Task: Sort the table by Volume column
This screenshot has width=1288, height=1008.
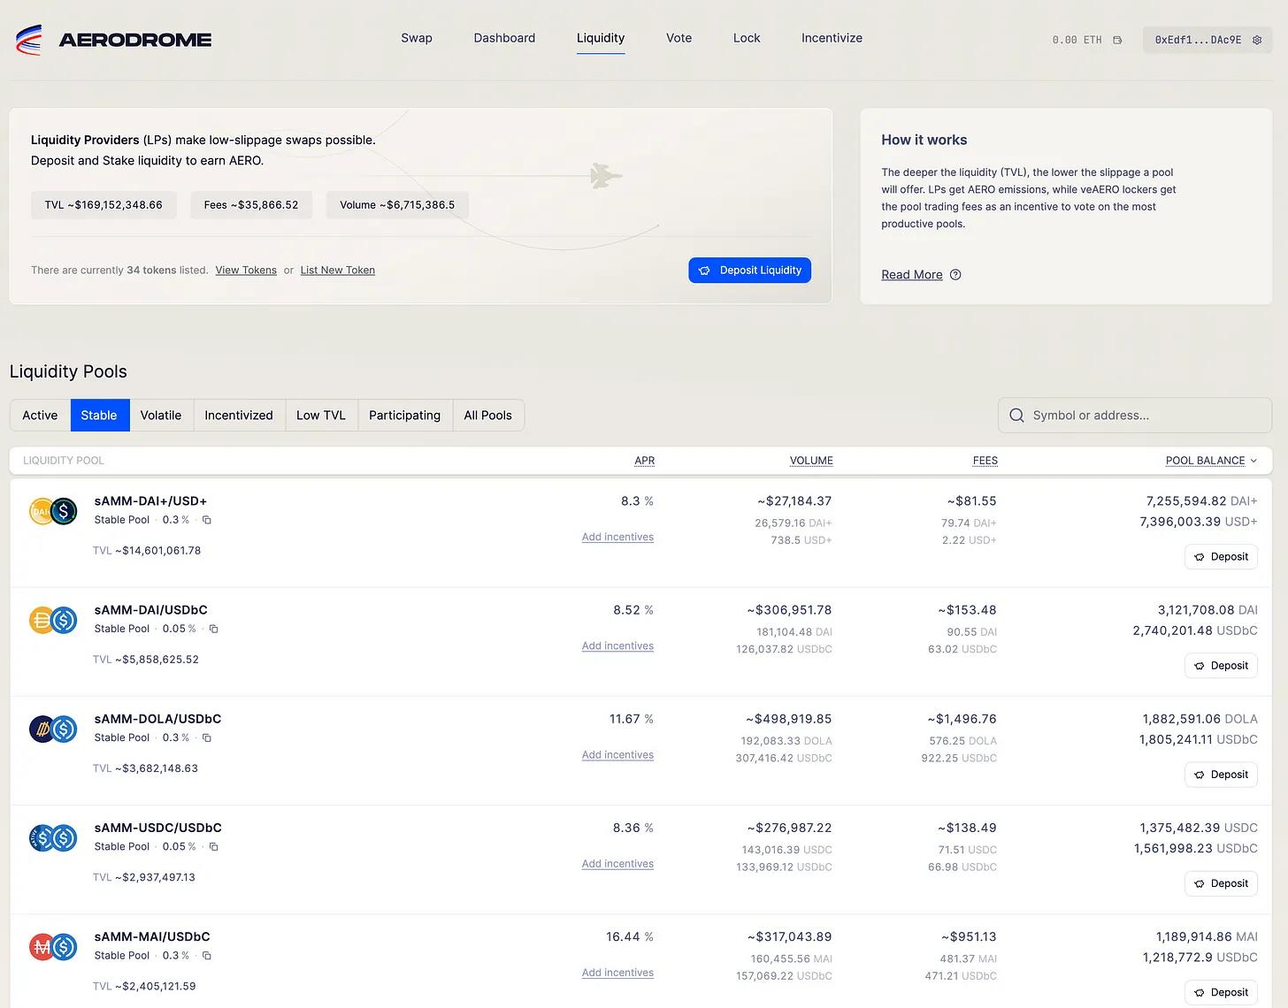Action: point(811,461)
